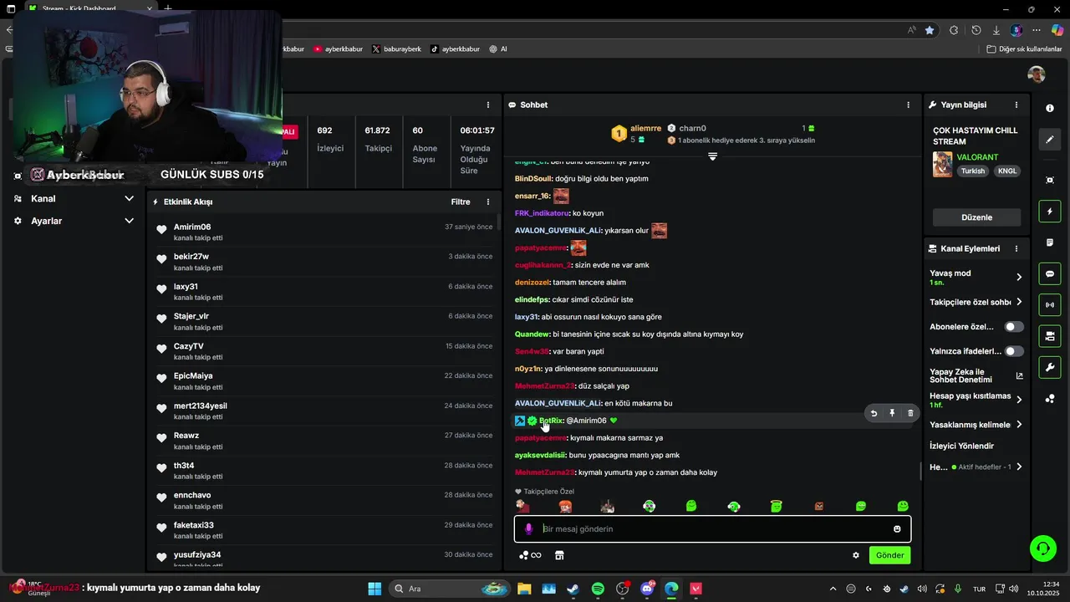Open Filtre in activity feed
The height and width of the screenshot is (602, 1070).
[x=461, y=202]
